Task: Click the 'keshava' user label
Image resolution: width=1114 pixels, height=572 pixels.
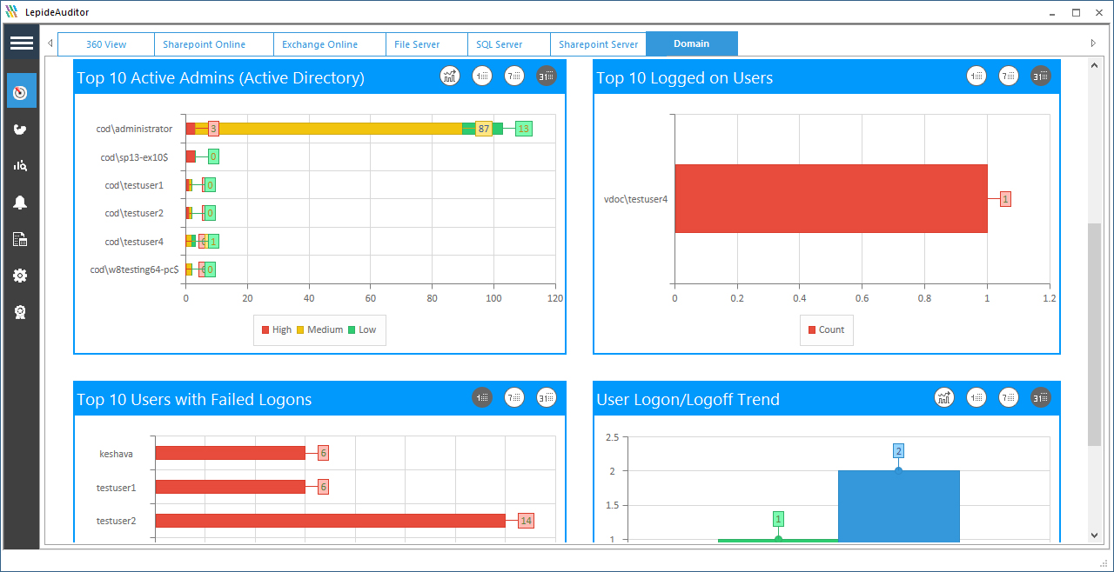Action: (x=116, y=453)
